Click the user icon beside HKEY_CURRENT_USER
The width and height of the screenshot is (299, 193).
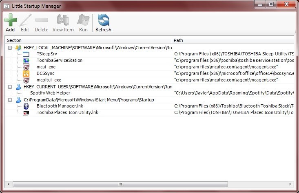[x=18, y=87]
